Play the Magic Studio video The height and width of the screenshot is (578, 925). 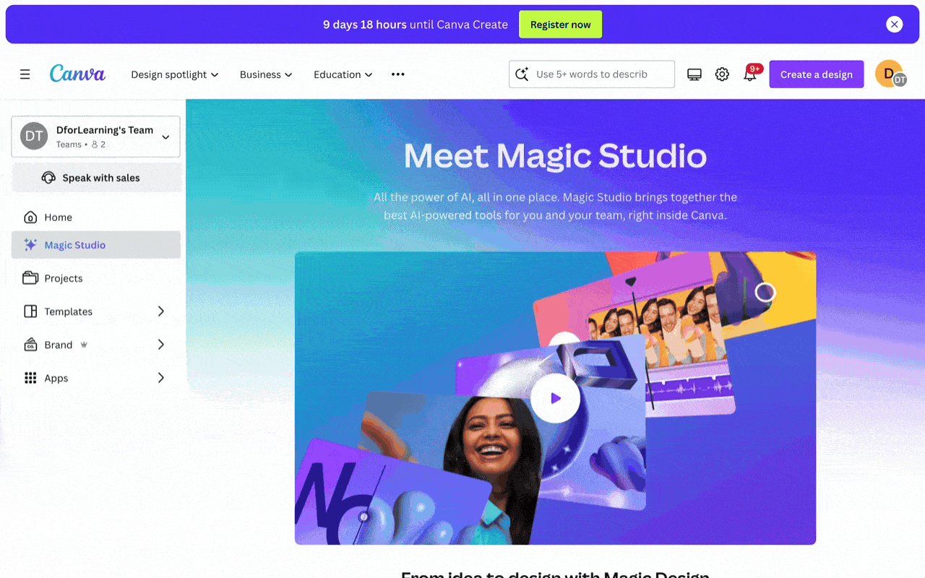555,398
